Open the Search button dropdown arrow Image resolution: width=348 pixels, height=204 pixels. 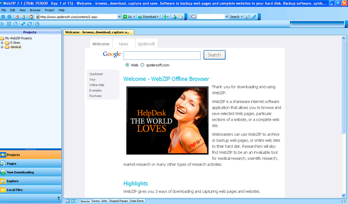click(242, 16)
